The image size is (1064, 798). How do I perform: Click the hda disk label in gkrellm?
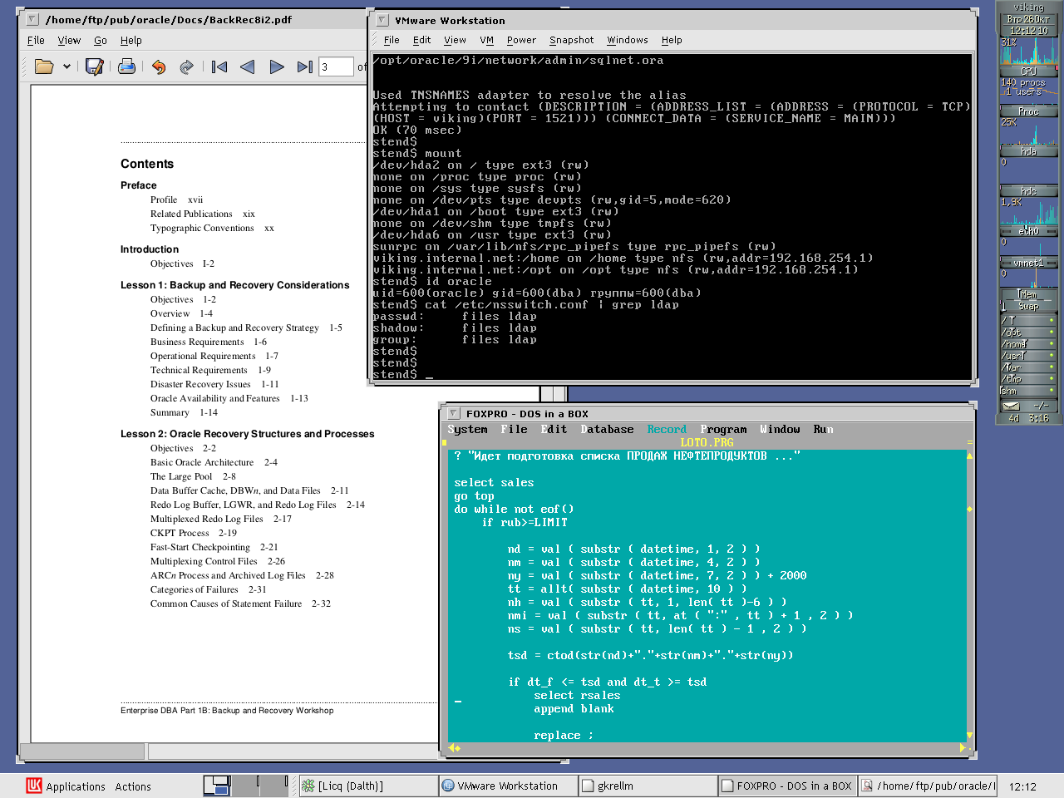point(1028,151)
